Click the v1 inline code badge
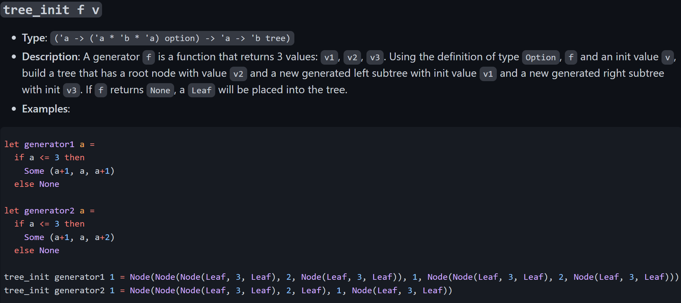This screenshot has height=303, width=681. point(329,57)
